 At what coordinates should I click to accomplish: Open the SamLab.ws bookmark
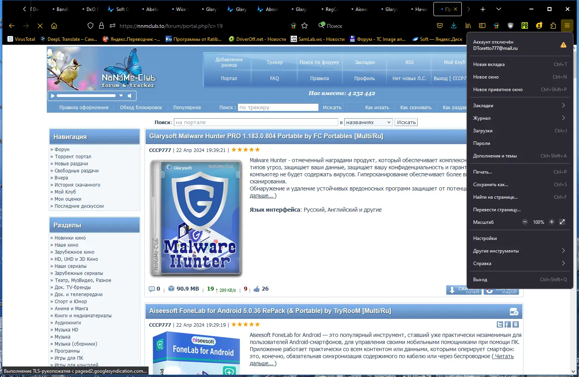[317, 39]
